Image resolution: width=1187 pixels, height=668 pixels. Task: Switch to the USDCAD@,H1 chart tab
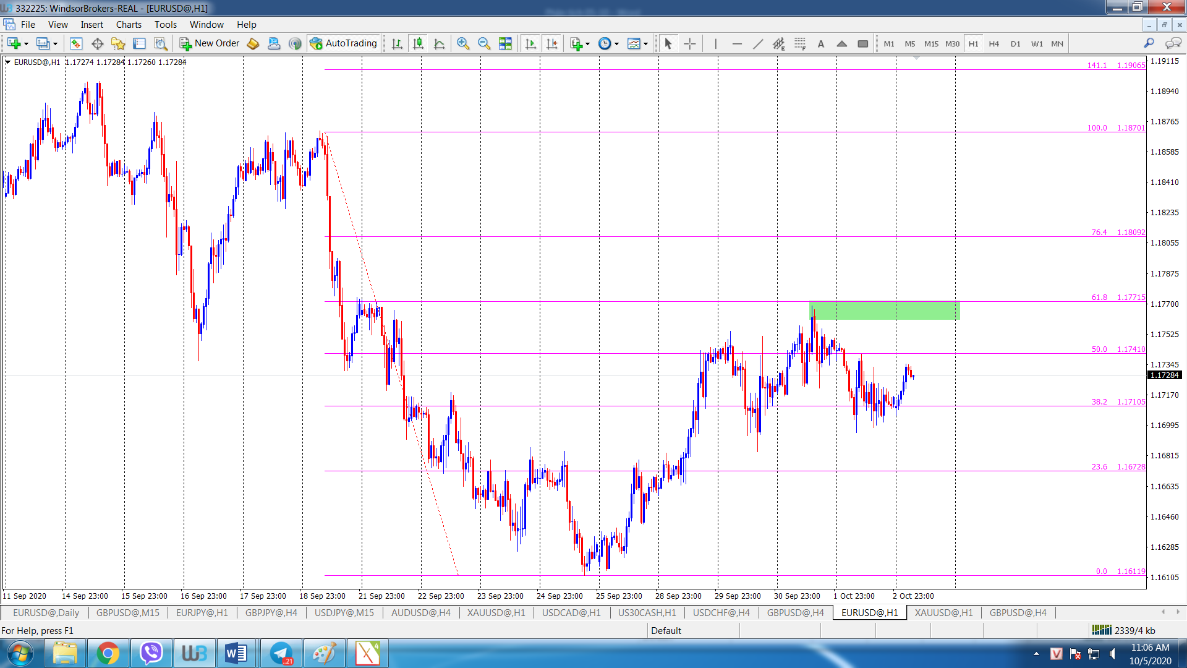coord(571,612)
